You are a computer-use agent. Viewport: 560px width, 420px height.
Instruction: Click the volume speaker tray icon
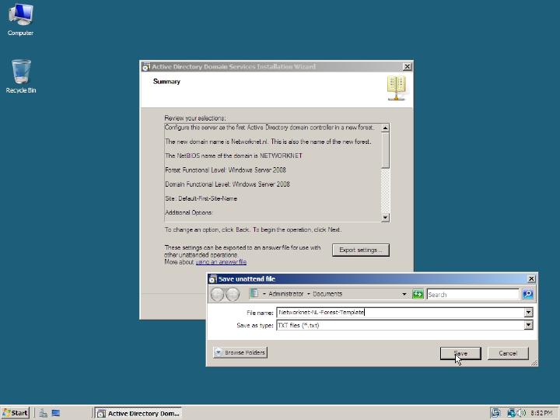pyautogui.click(x=521, y=413)
